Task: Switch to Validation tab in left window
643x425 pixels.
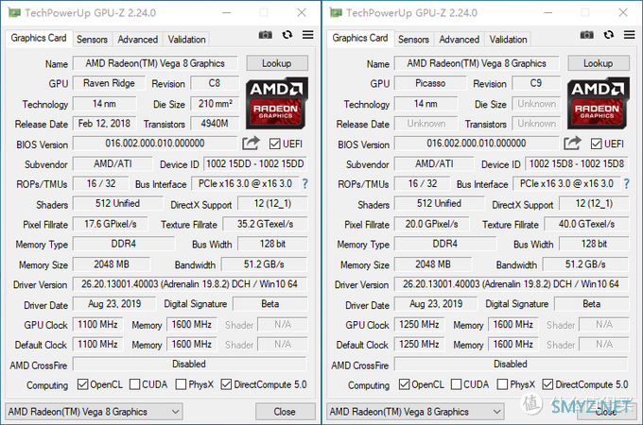Action: pyautogui.click(x=186, y=40)
